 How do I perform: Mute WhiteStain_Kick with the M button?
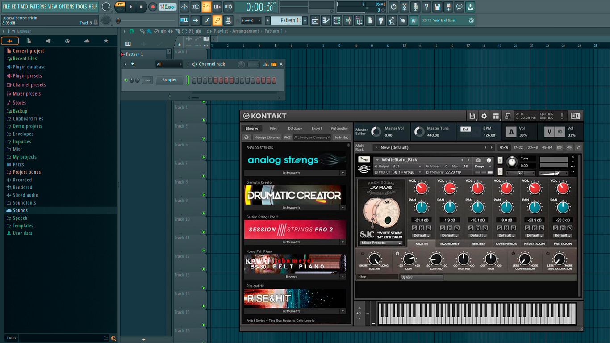pos(500,171)
